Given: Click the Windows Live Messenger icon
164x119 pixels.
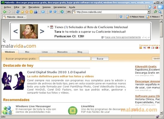Looking at the screenshot, I should click(7, 110).
